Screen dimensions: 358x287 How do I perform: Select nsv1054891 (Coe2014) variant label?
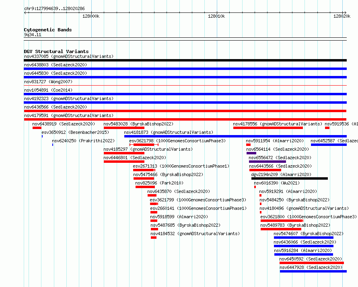[x=48, y=90]
